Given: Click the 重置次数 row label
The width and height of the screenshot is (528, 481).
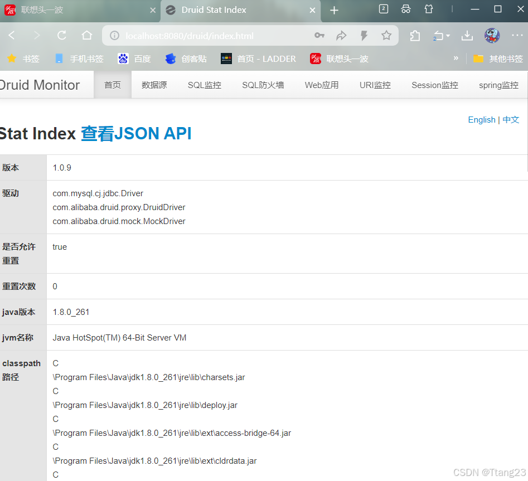Looking at the screenshot, I should tap(19, 286).
